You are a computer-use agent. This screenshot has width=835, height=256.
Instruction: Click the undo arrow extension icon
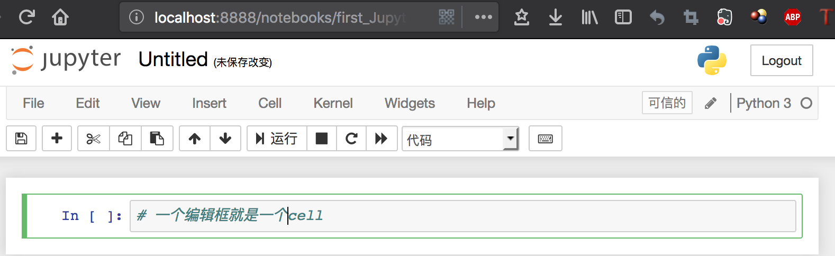coord(657,17)
